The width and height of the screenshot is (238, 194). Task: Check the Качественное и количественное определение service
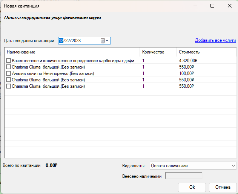(9, 61)
